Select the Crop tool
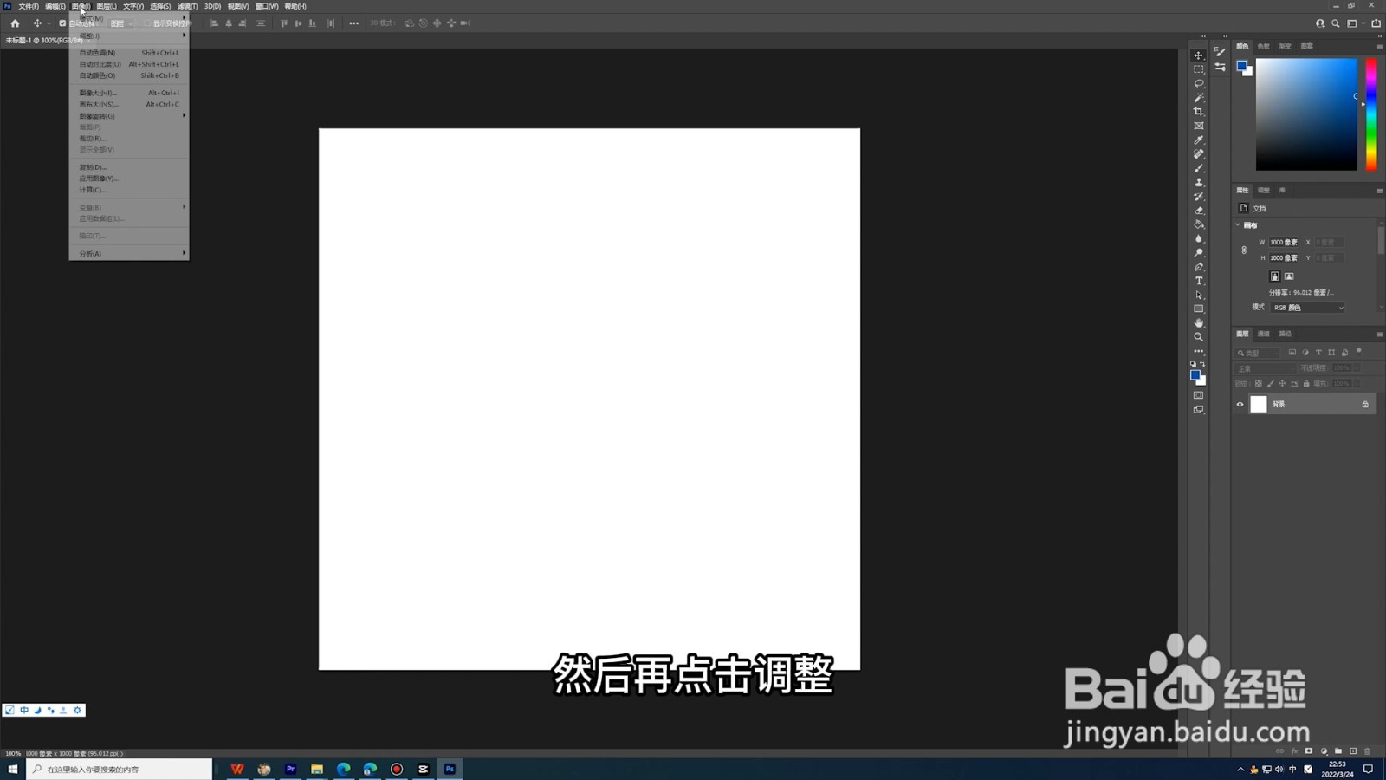The width and height of the screenshot is (1386, 780). [1199, 112]
